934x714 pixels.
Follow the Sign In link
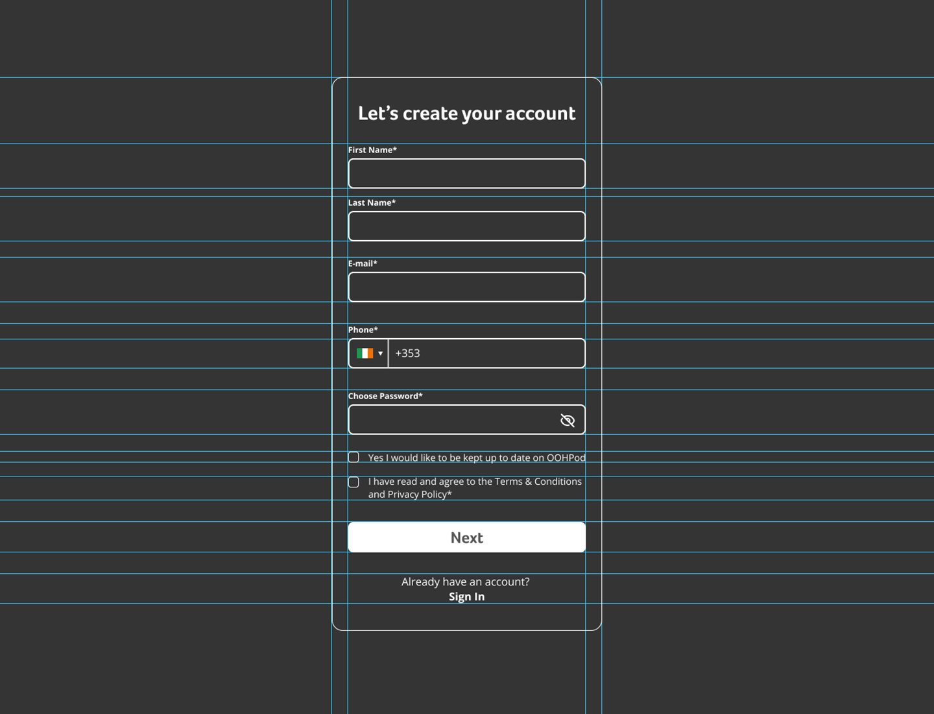click(x=466, y=597)
